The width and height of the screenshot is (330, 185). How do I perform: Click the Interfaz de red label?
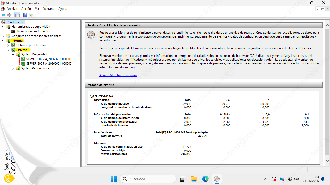tap(104, 132)
